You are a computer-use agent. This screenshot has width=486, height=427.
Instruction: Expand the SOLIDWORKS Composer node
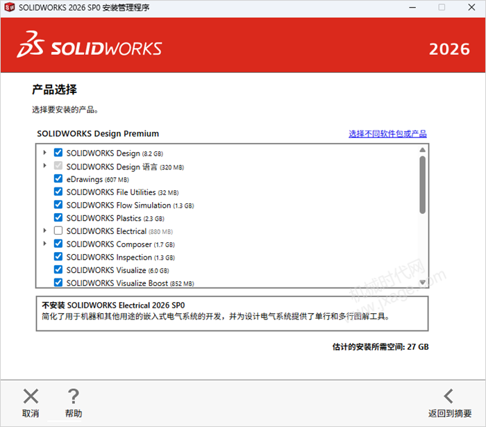(44, 244)
